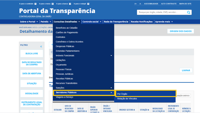The width and height of the screenshot is (200, 113).
Task: Open Data de Resultado da Compra filter
Action: coord(32,63)
